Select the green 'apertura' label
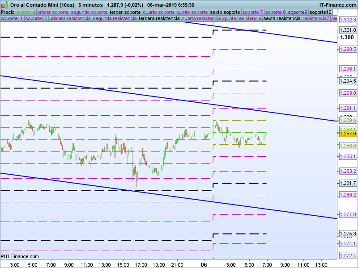This screenshot has height=268, width=358. [26, 12]
